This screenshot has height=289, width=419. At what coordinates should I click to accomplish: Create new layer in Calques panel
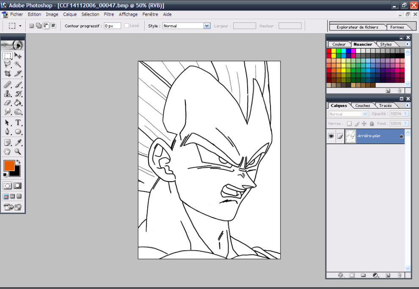[x=388, y=275]
